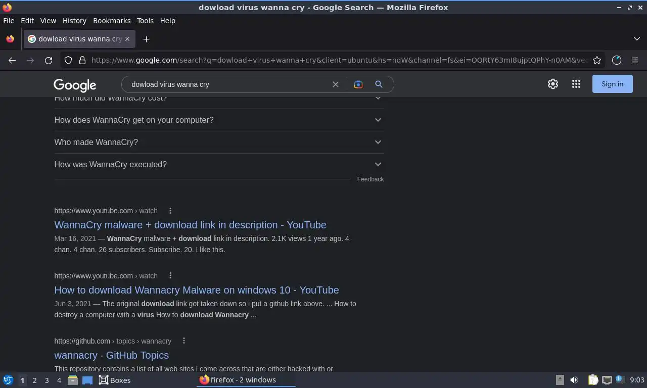Click 'https://www.youtube.com › watch' above first result
The width and height of the screenshot is (647, 388).
pos(106,211)
